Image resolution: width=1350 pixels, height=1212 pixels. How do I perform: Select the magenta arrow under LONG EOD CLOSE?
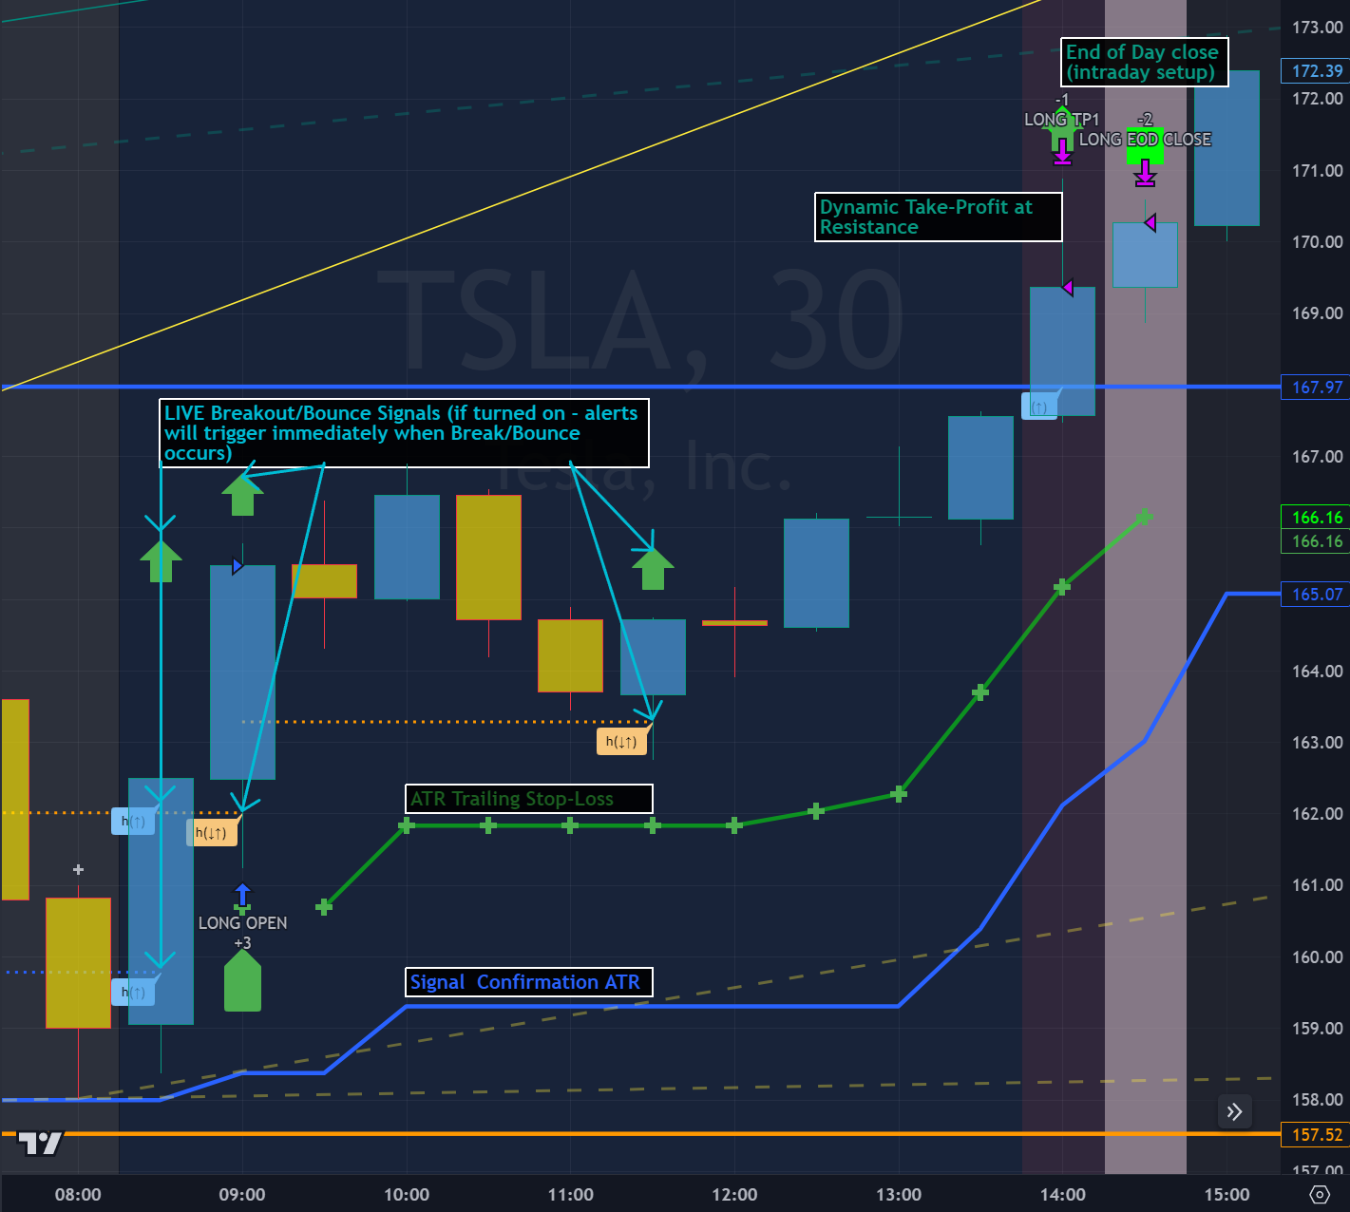[1146, 174]
